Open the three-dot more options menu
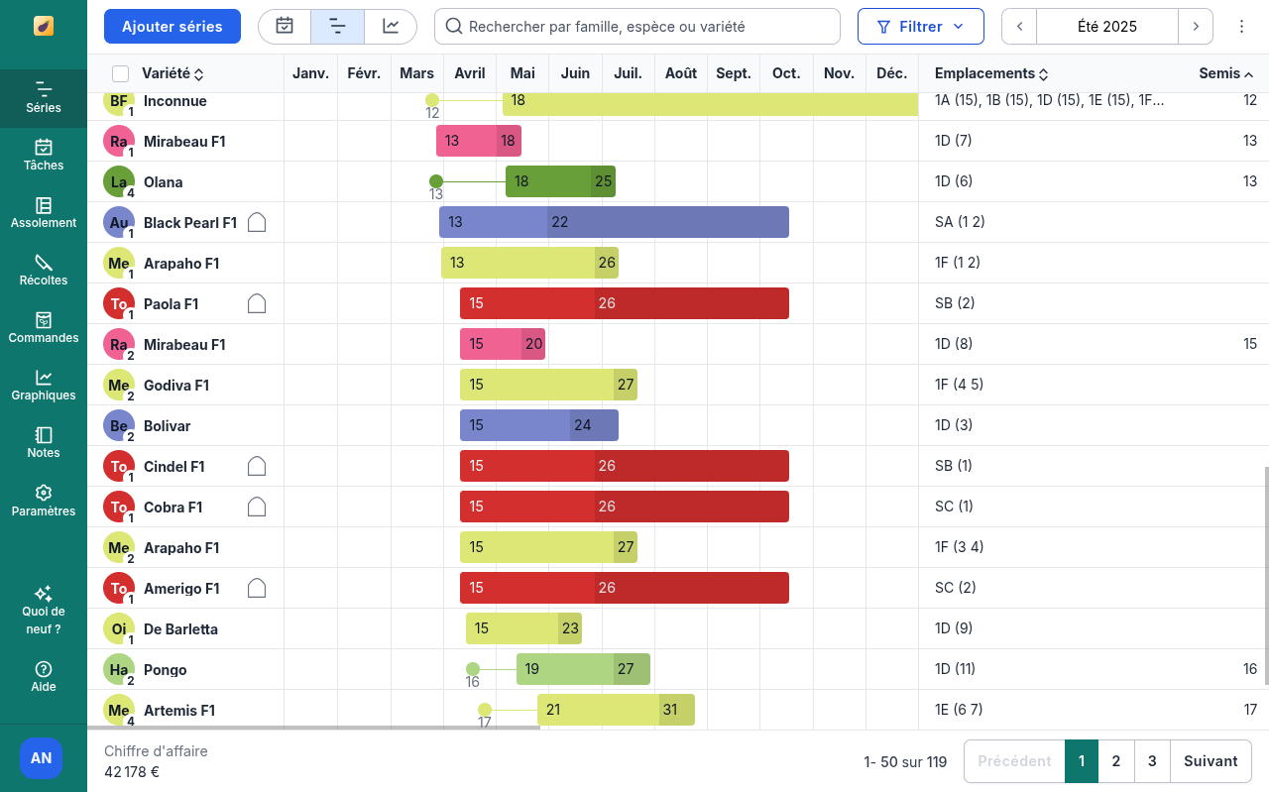 point(1241,27)
